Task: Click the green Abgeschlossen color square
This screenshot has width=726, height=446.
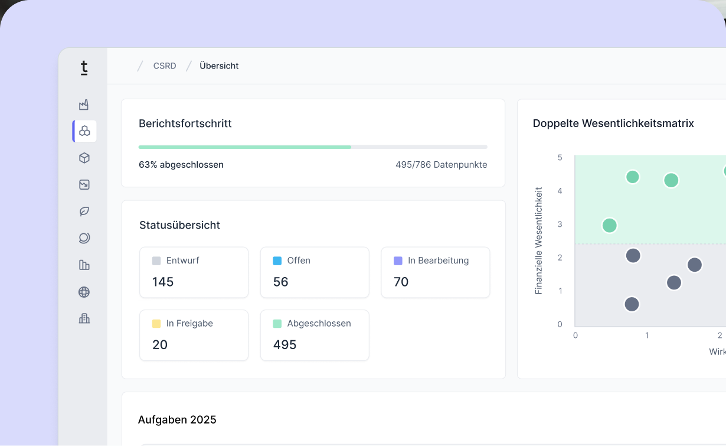Action: click(x=277, y=324)
